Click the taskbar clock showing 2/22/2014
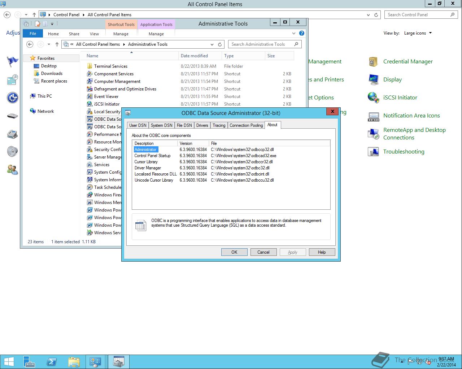This screenshot has height=369, width=462. [x=446, y=362]
